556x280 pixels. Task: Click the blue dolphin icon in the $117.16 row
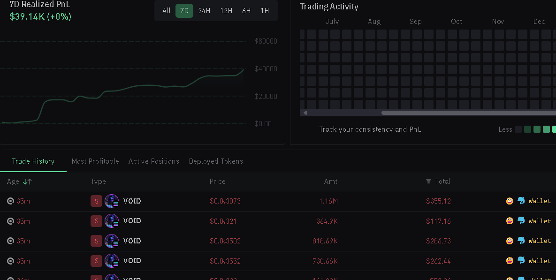click(x=521, y=220)
